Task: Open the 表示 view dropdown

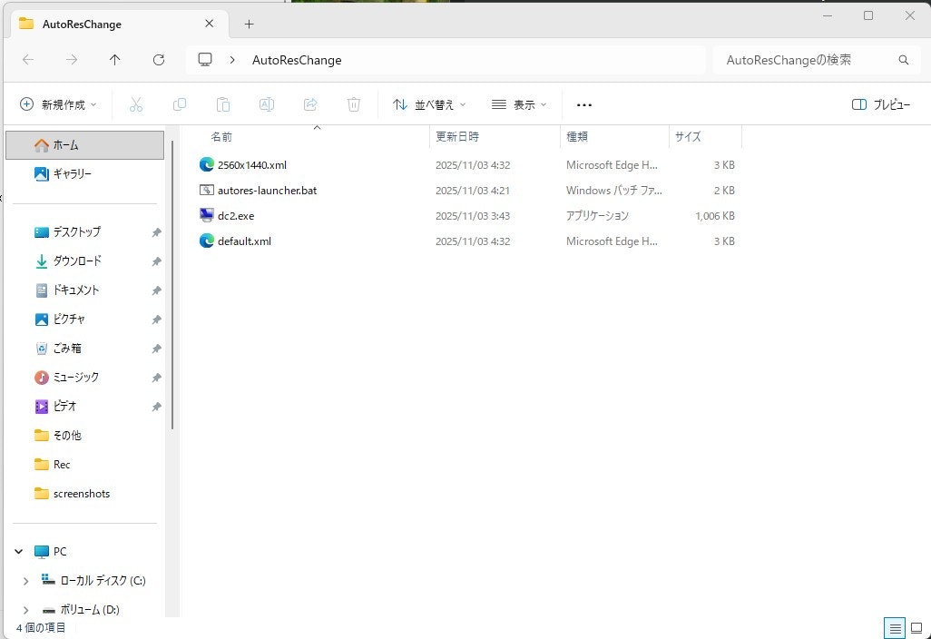Action: 519,104
